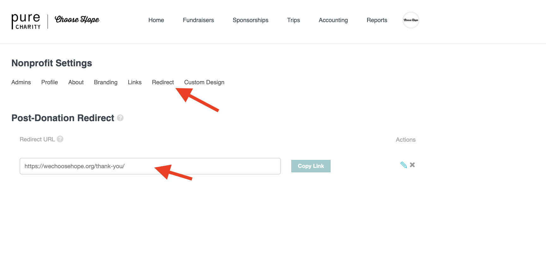
Task: Delete the redirect with the X icon
Action: 412,165
